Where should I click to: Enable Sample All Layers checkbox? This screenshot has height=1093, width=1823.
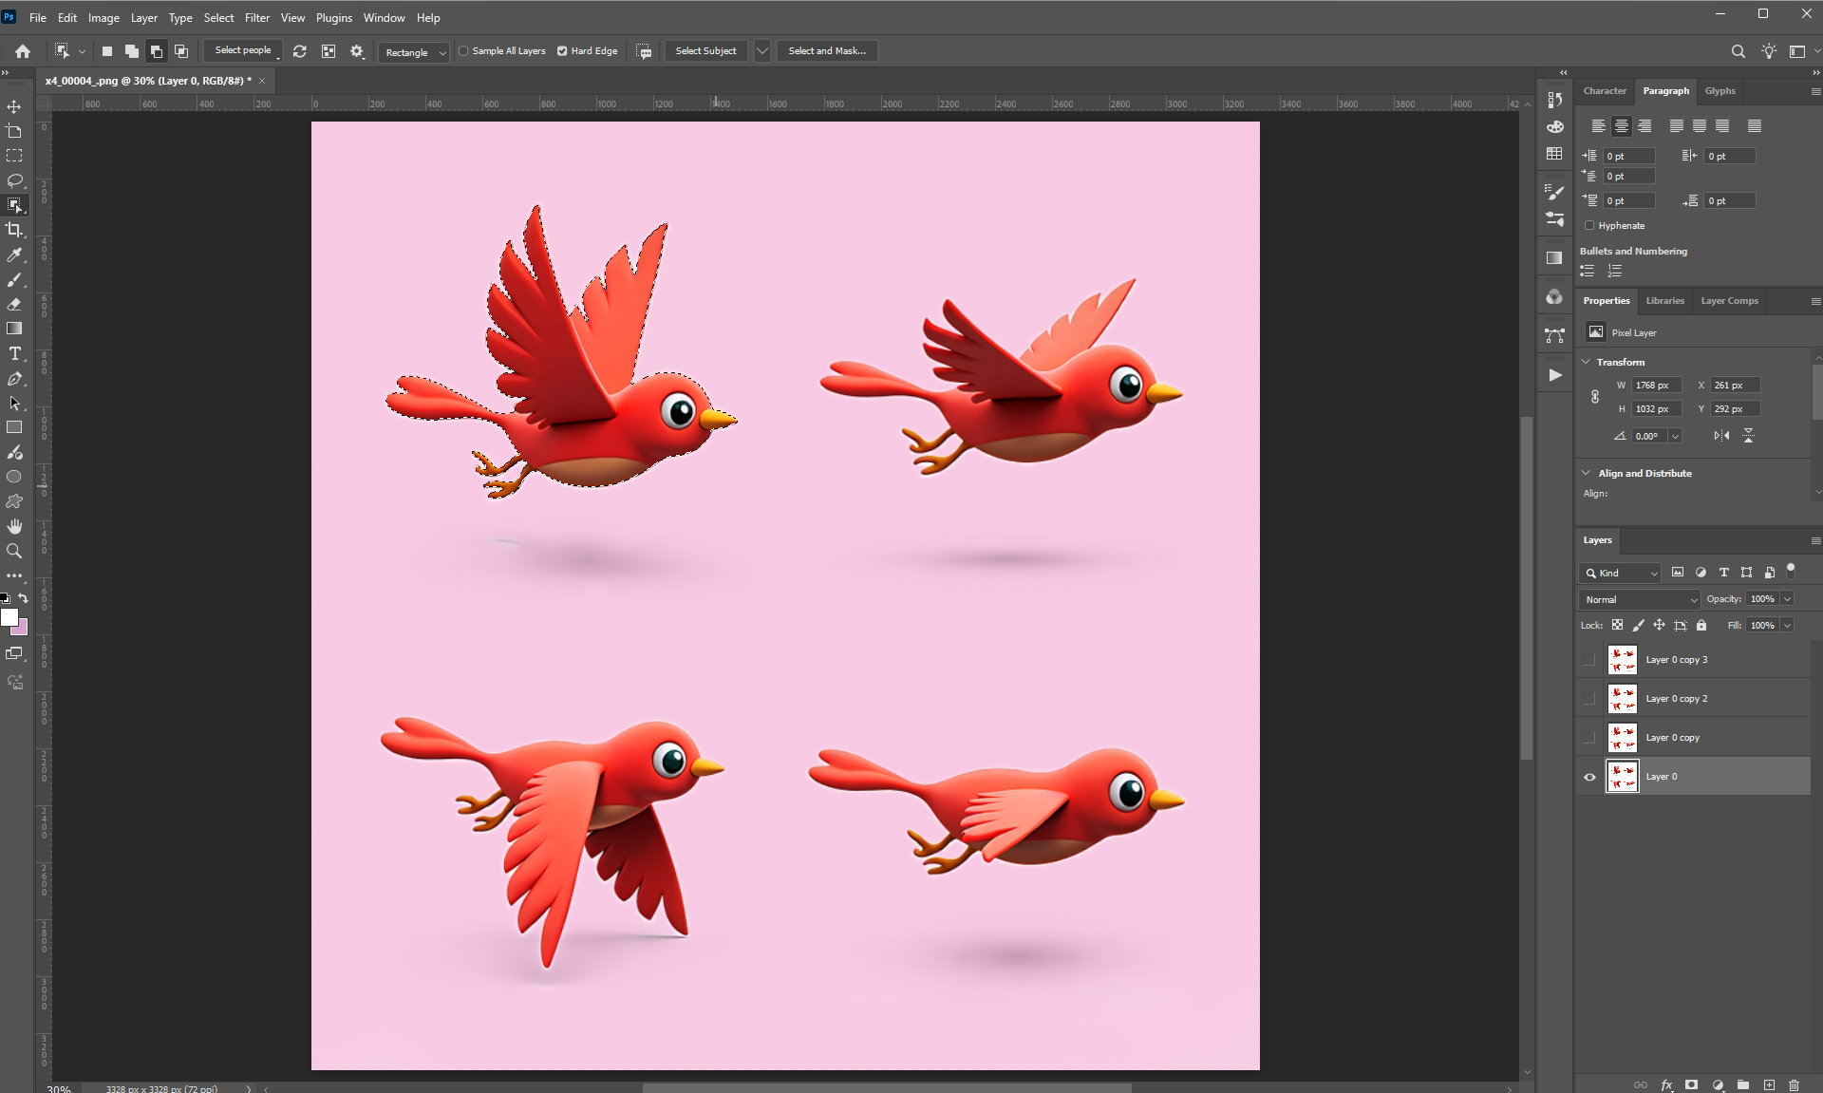coord(464,51)
